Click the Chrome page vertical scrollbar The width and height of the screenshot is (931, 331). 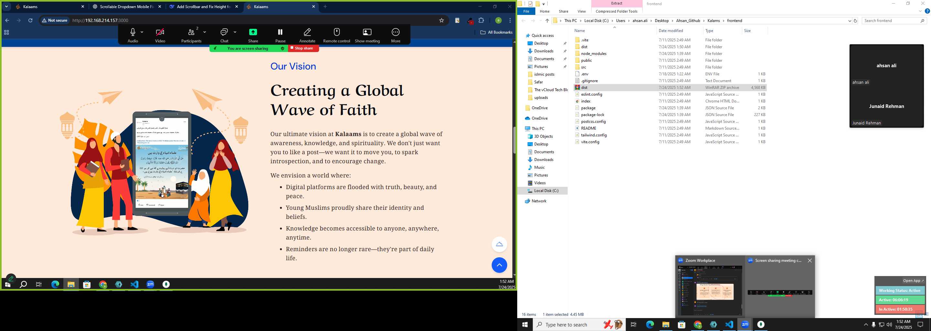(x=514, y=140)
